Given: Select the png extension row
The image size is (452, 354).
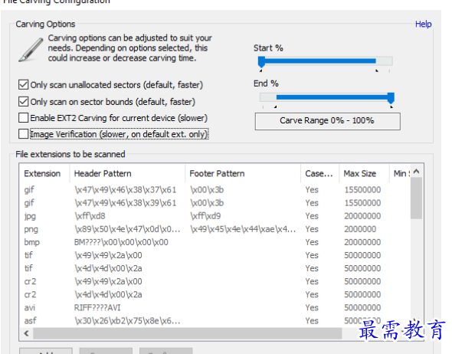Looking at the screenshot, I should pos(215,229).
